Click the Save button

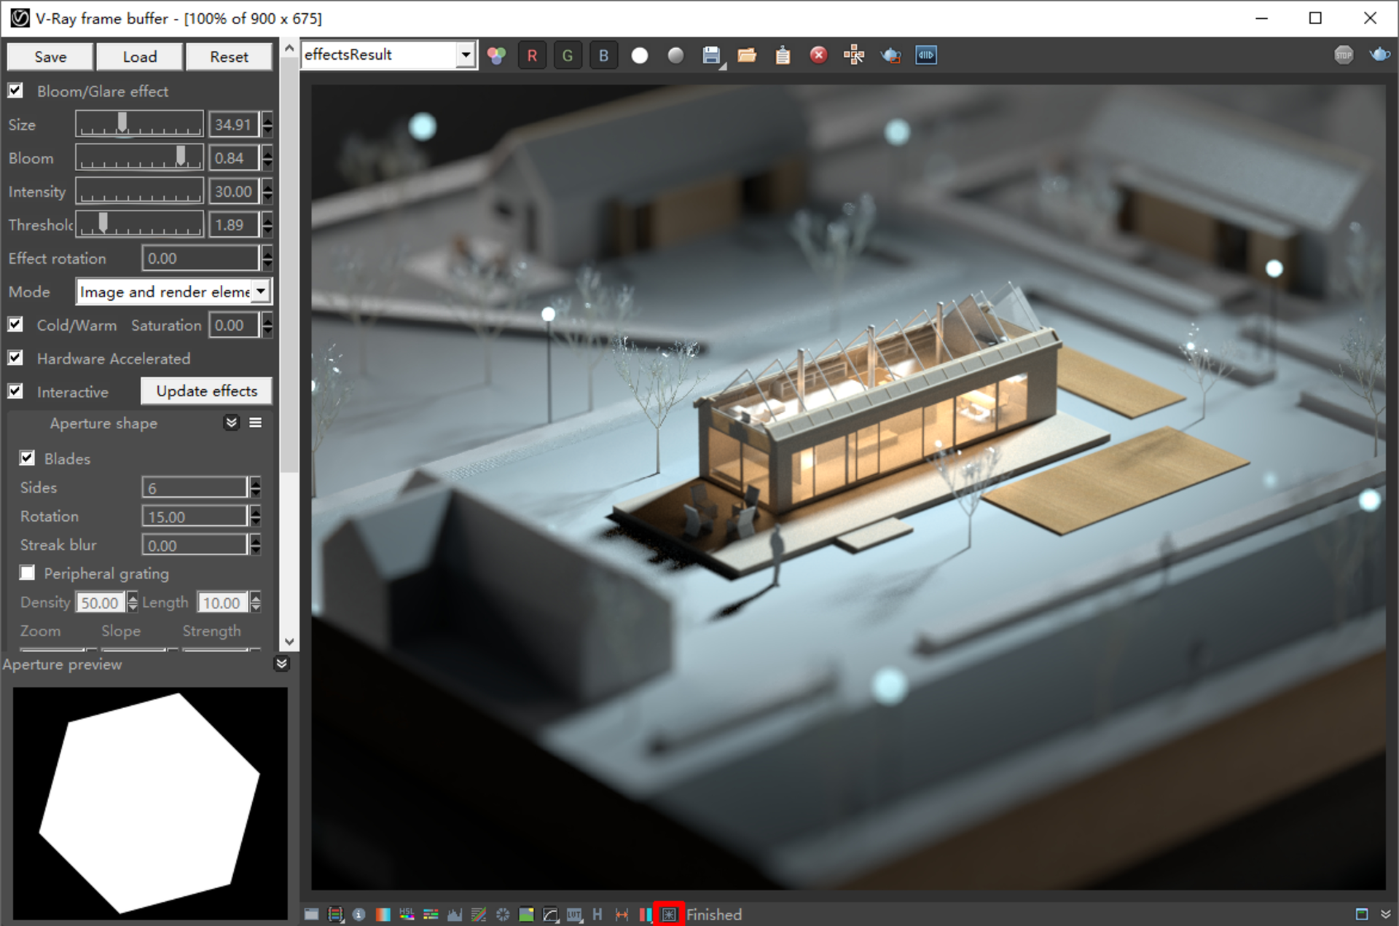(49, 56)
